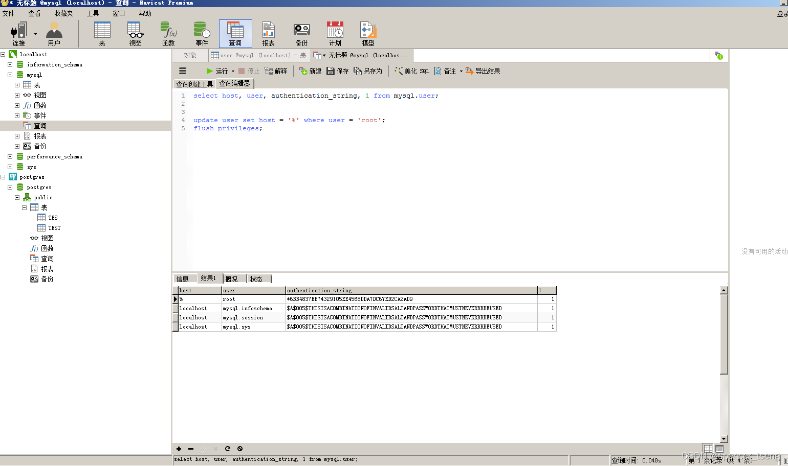Add a new record in the result grid
The height and width of the screenshot is (466, 788).
179,449
